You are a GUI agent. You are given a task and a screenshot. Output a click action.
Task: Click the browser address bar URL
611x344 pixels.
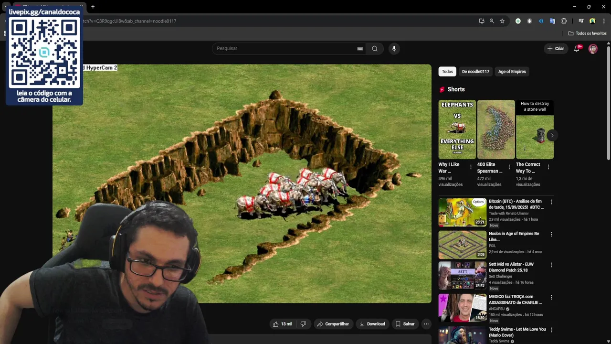[130, 21]
